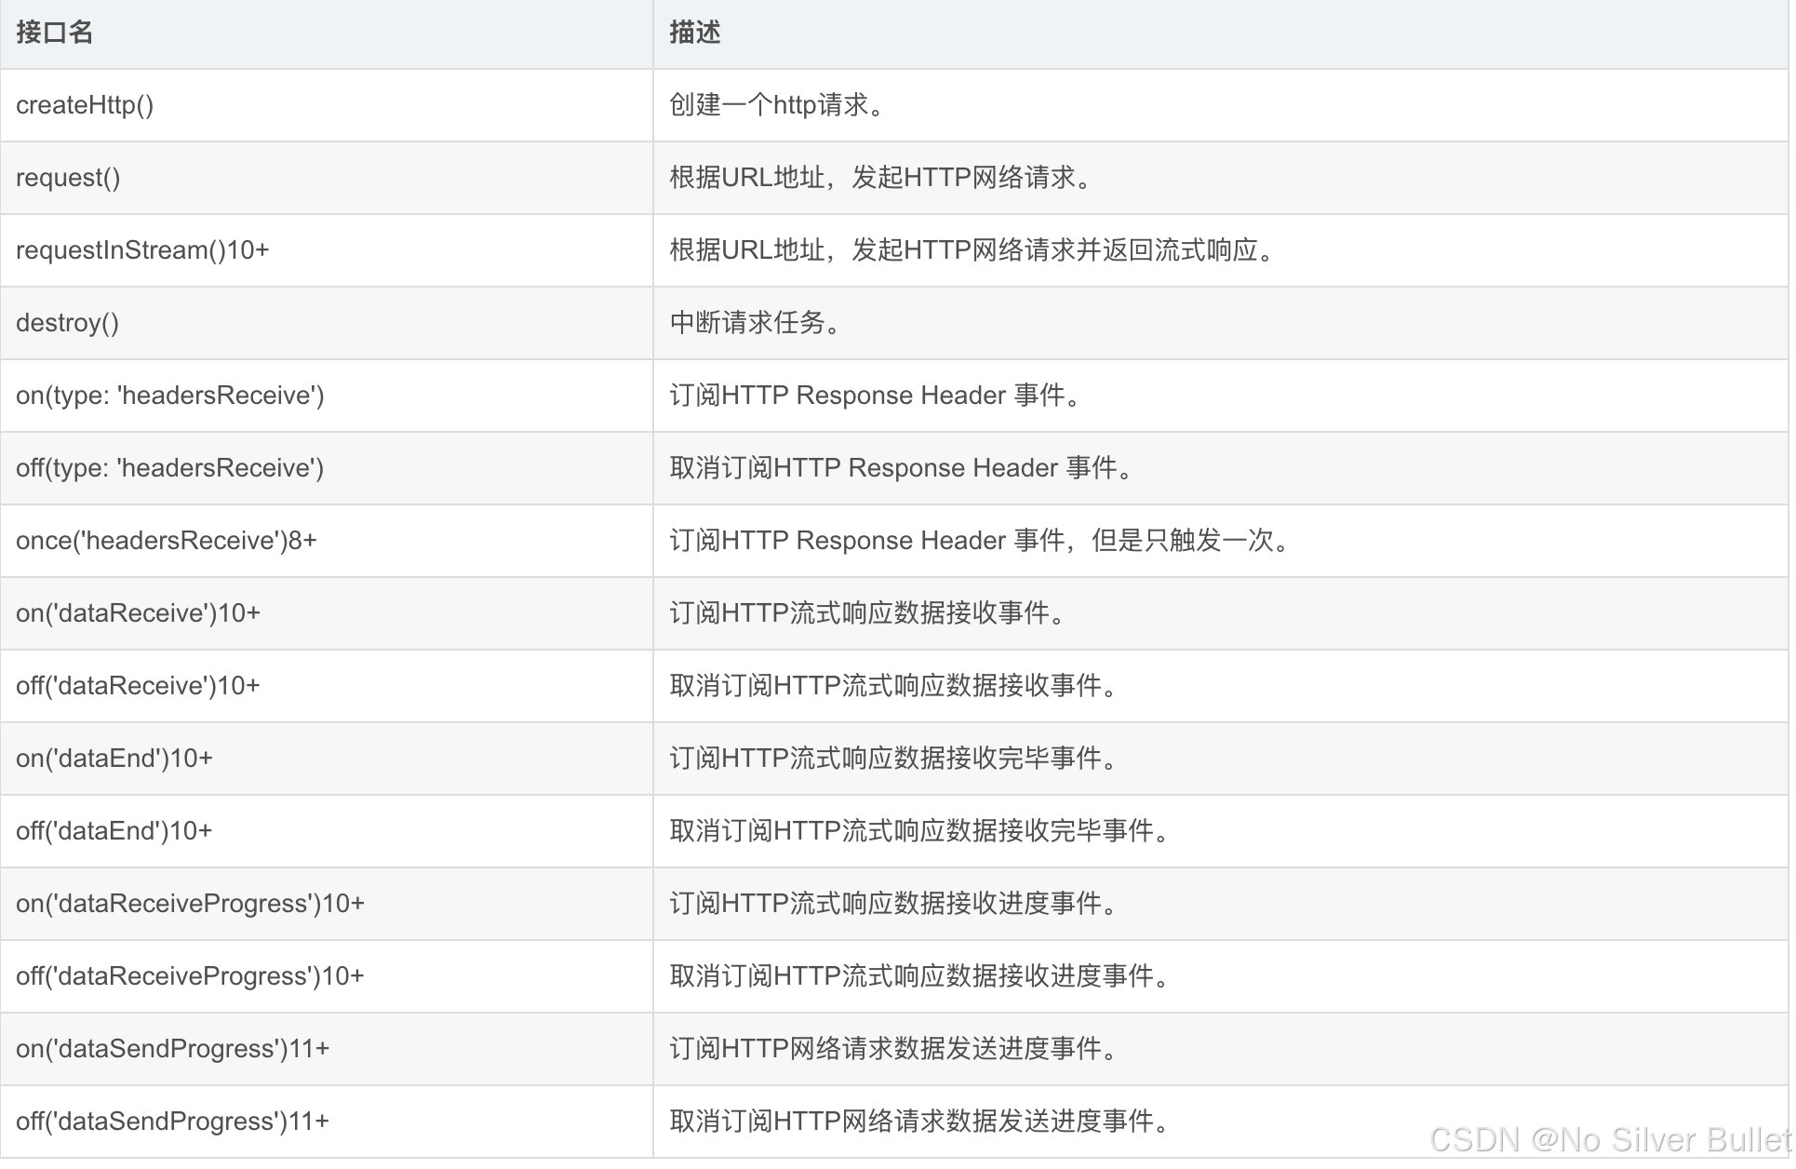
Task: Click off('dataReceive')10+ entry
Action: click(138, 686)
